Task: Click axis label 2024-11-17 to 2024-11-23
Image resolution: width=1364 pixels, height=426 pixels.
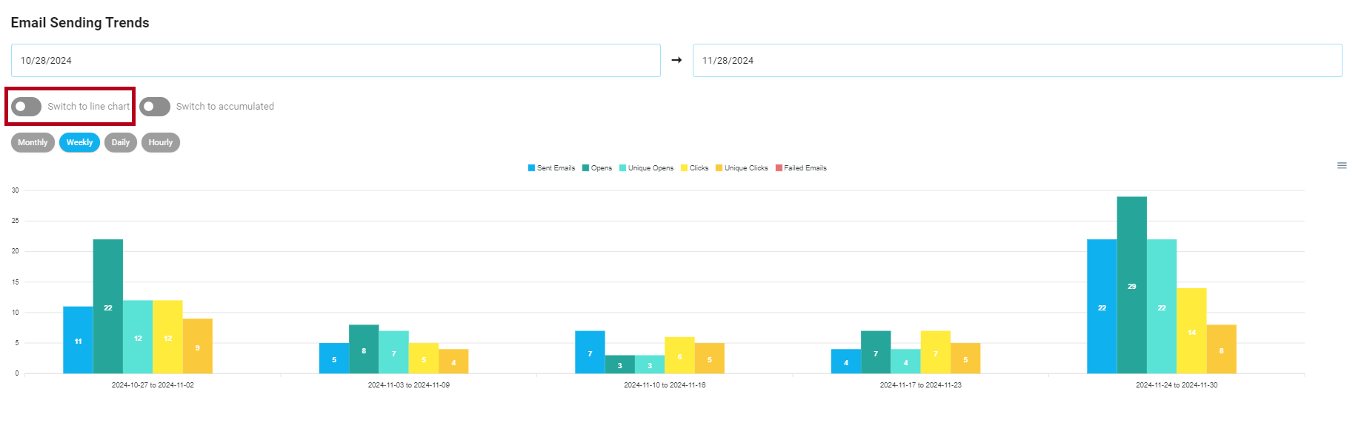Action: 921,385
